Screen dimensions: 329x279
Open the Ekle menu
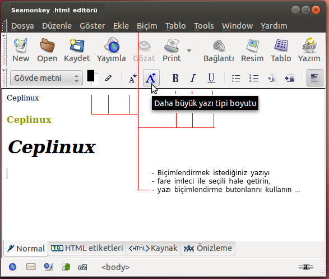pyautogui.click(x=121, y=26)
